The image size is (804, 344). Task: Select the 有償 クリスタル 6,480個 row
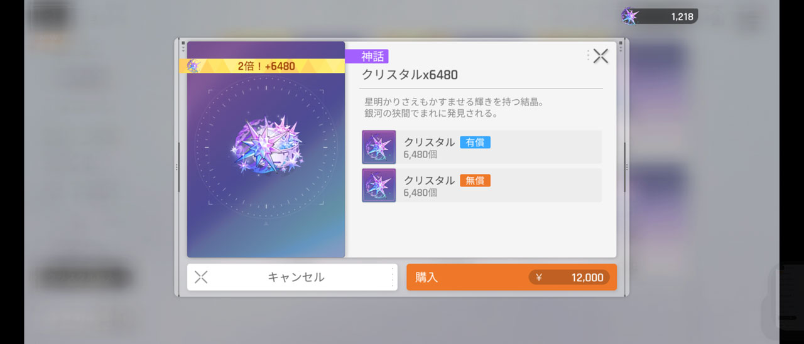(482, 147)
